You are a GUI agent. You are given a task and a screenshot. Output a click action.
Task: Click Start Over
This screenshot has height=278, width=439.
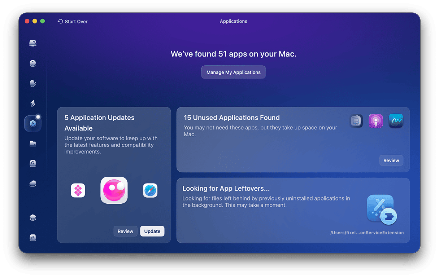[73, 22]
